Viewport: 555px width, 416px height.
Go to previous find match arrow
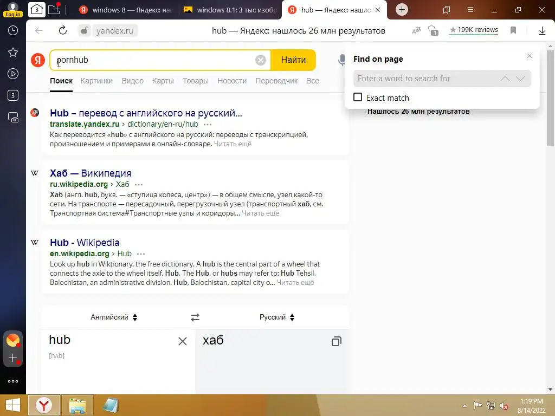pyautogui.click(x=505, y=79)
